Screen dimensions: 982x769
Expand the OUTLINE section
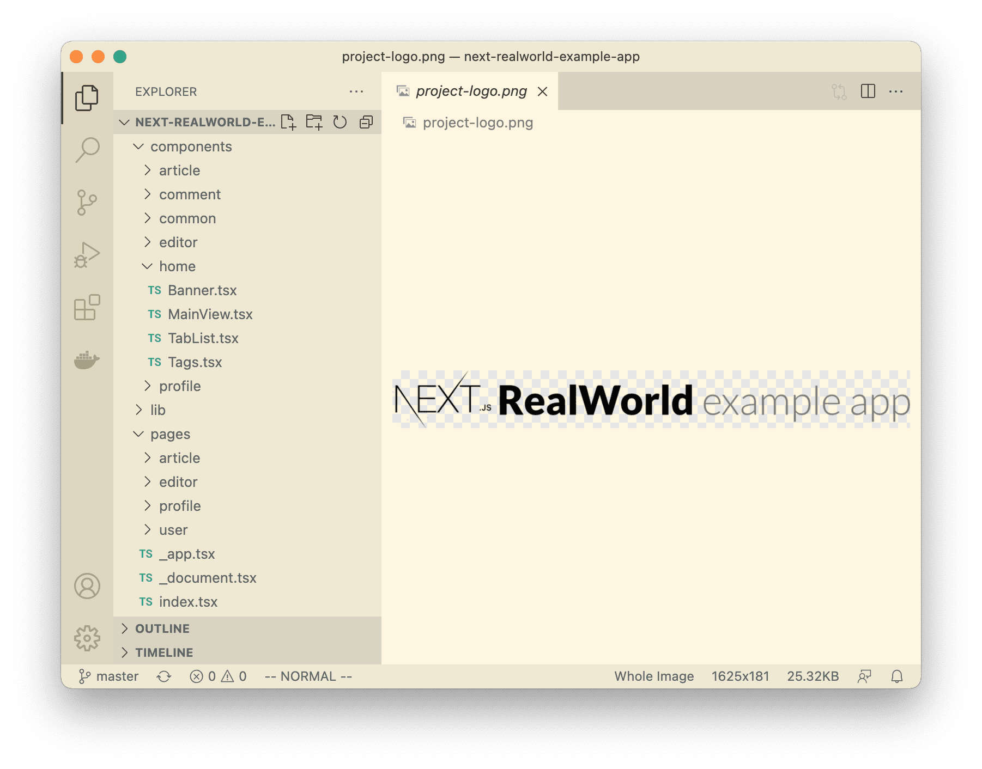point(162,628)
